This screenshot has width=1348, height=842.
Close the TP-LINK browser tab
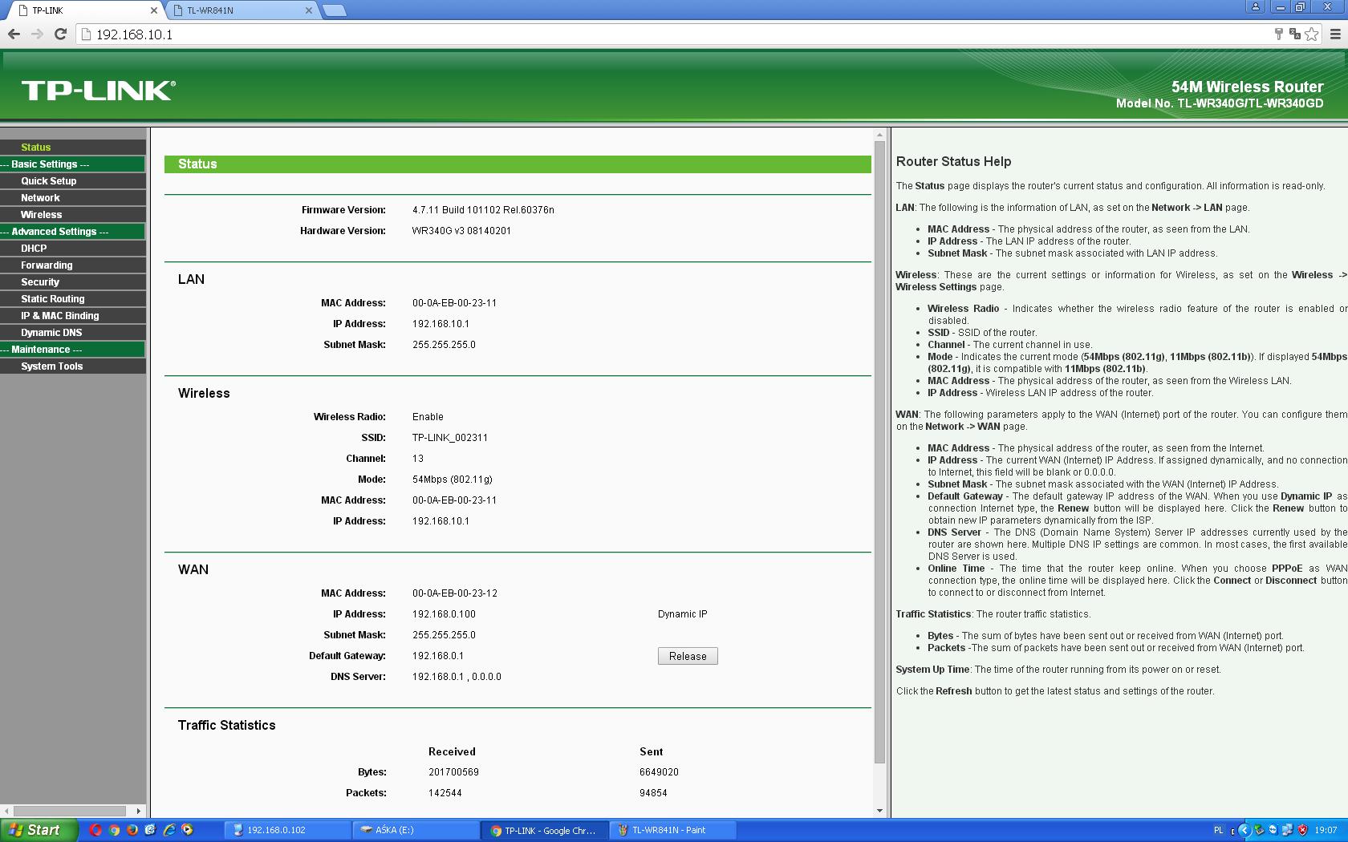coord(154,10)
